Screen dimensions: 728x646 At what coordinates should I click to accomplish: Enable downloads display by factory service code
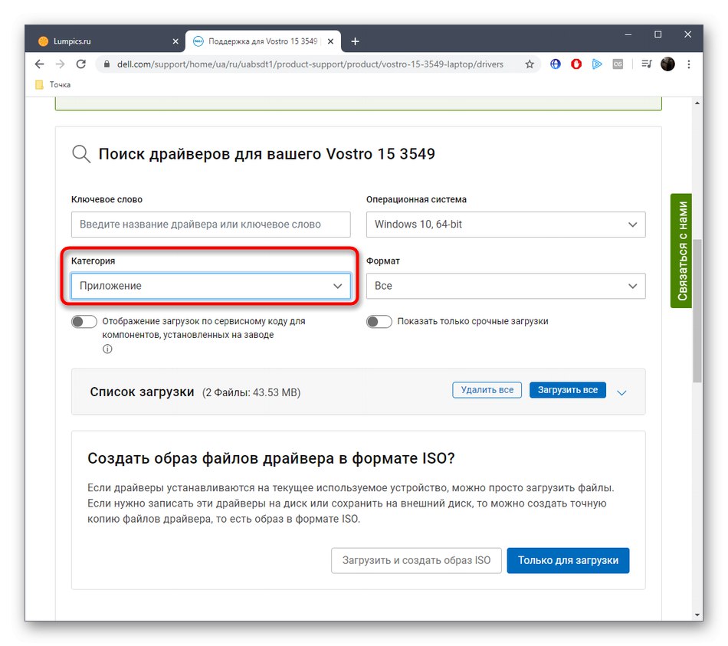pos(84,321)
